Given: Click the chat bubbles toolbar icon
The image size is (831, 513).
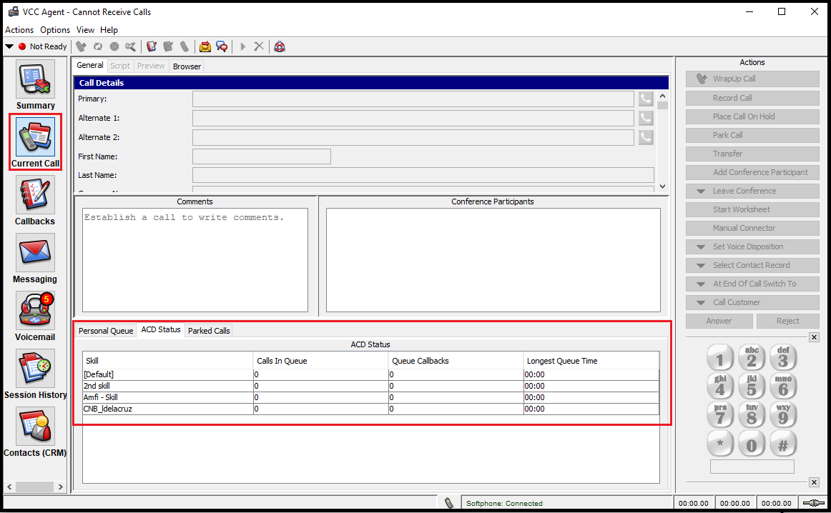Looking at the screenshot, I should tap(222, 46).
